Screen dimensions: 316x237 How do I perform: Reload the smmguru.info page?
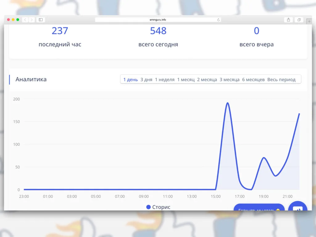click(218, 20)
